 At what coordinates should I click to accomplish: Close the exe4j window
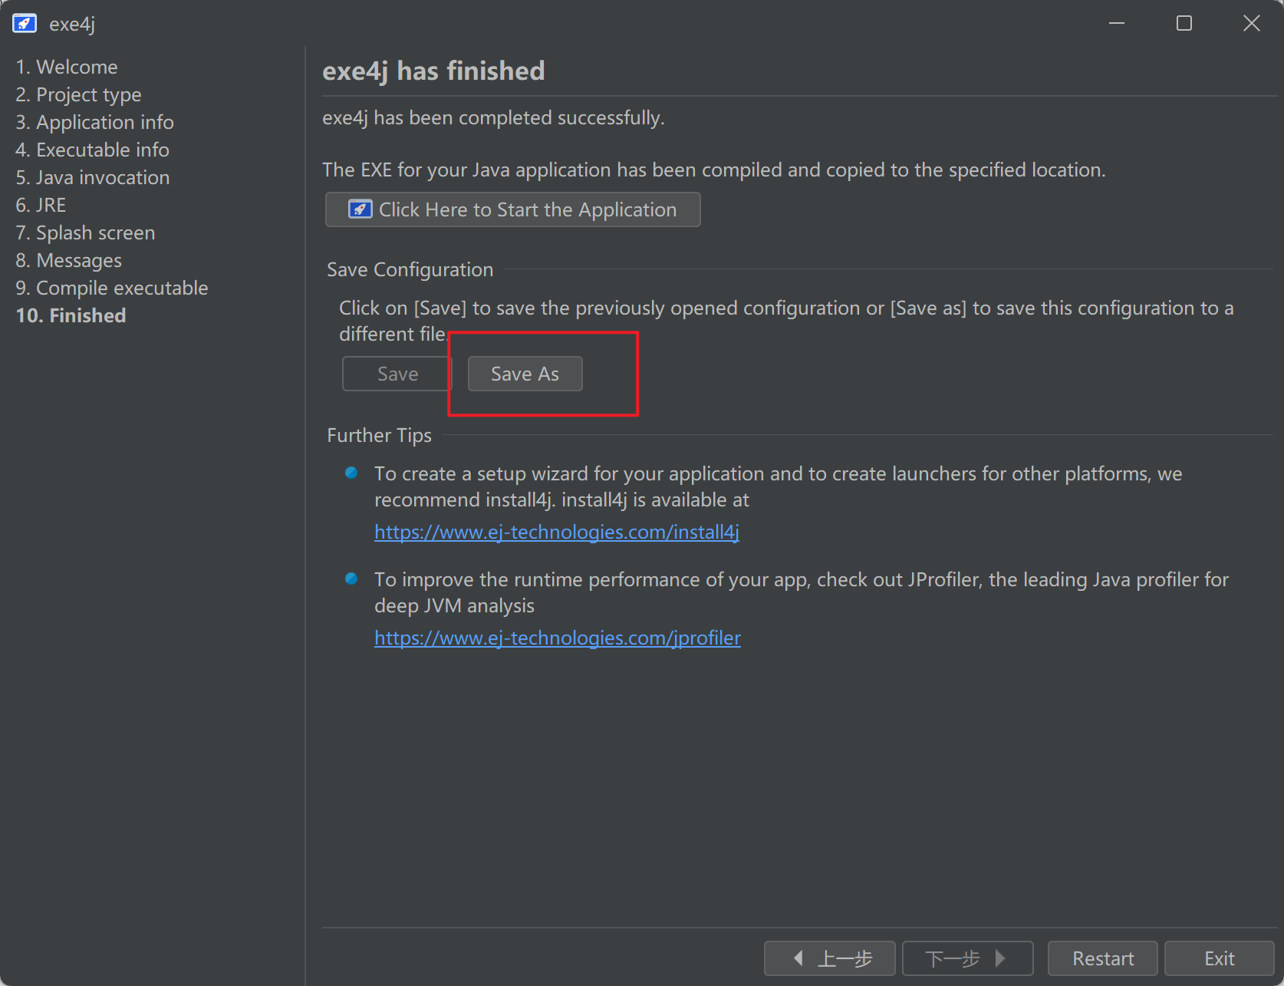click(1251, 24)
